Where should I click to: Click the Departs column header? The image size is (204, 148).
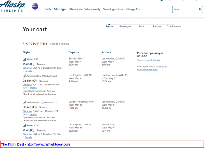point(74,52)
